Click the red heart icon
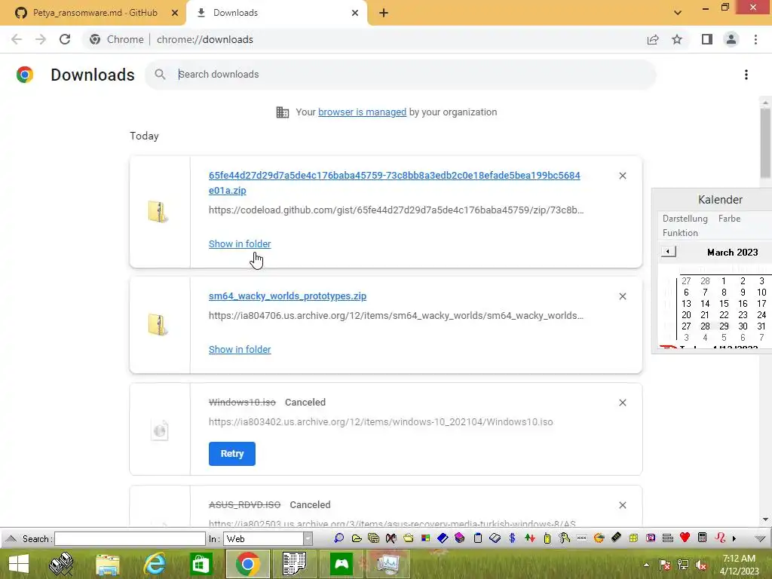 point(685,538)
